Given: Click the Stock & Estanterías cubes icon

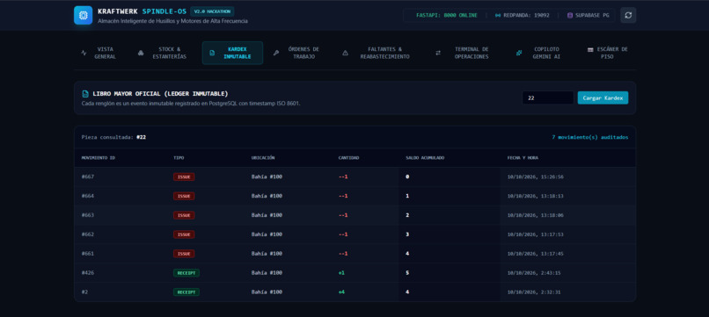Looking at the screenshot, I should pos(141,53).
